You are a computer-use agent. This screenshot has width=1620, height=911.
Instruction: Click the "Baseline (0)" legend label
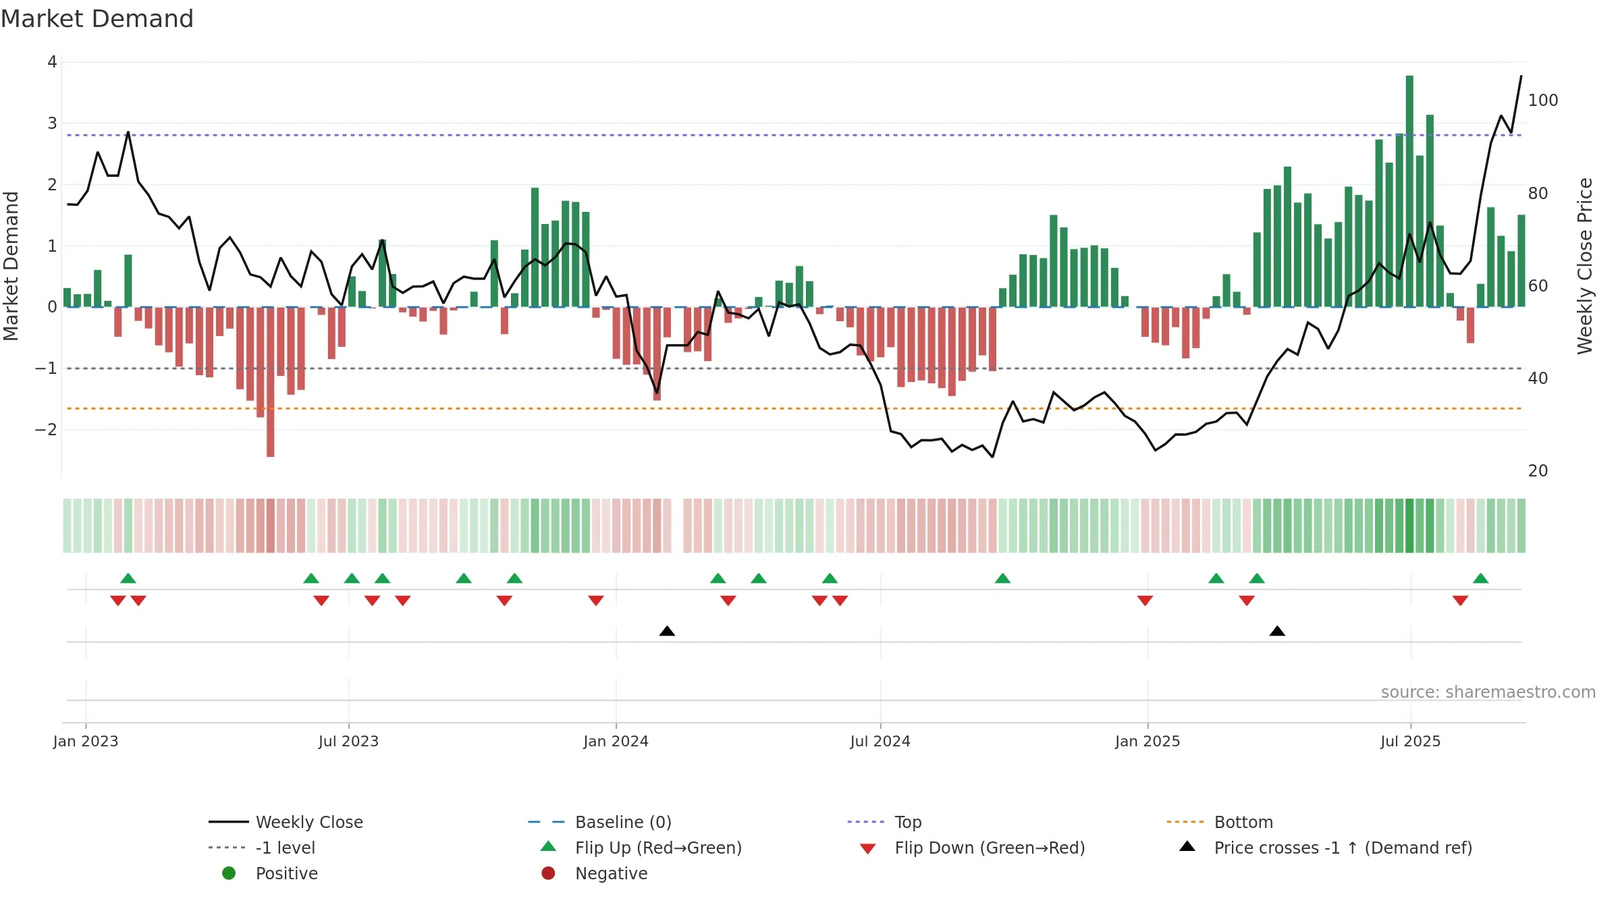pos(624,822)
